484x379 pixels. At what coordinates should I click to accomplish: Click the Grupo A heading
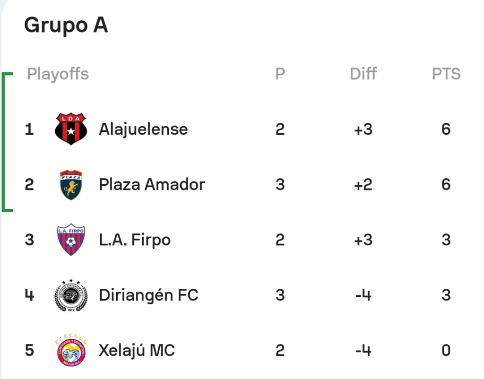click(66, 26)
